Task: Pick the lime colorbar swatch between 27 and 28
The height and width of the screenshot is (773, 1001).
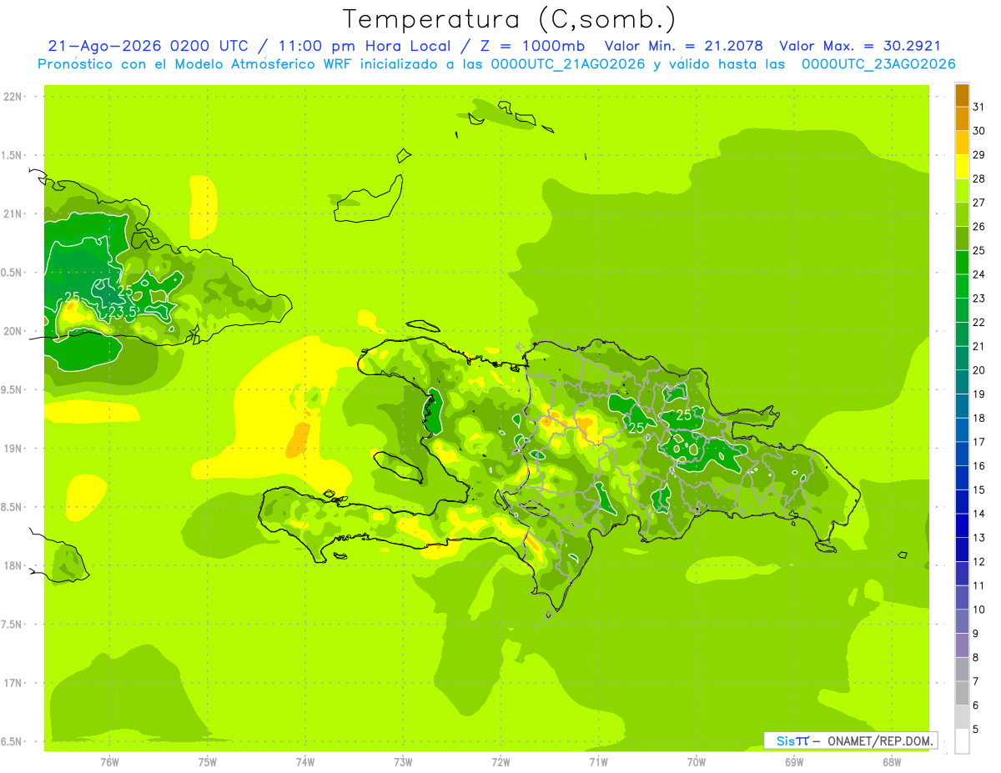Action: [x=962, y=191]
